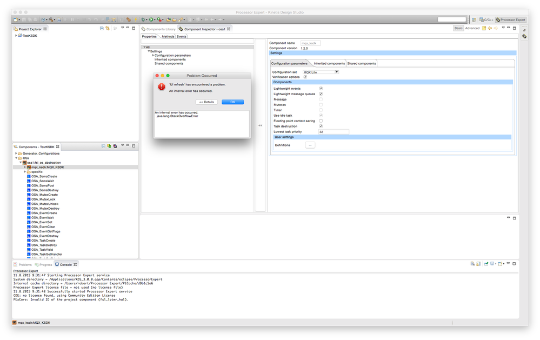Switch to the Processor Expert perspective
The width and height of the screenshot is (540, 340).
tap(511, 19)
